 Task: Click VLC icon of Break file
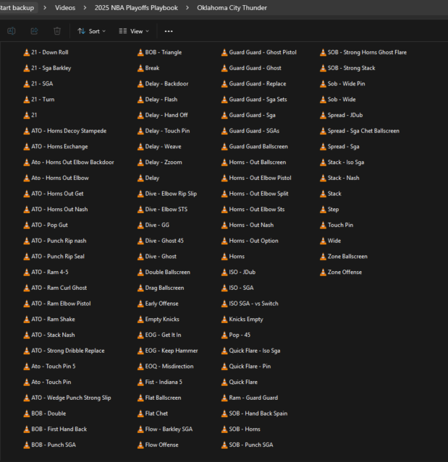coord(140,68)
